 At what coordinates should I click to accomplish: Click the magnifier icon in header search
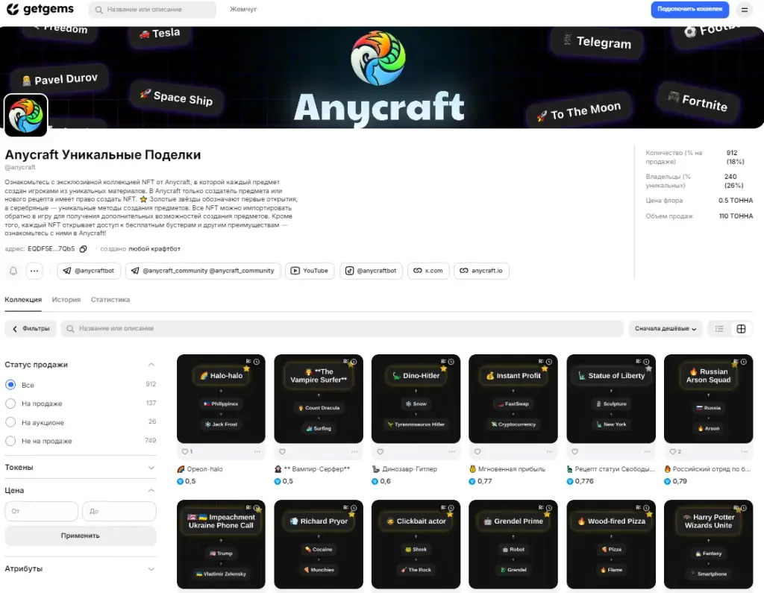pyautogui.click(x=99, y=10)
